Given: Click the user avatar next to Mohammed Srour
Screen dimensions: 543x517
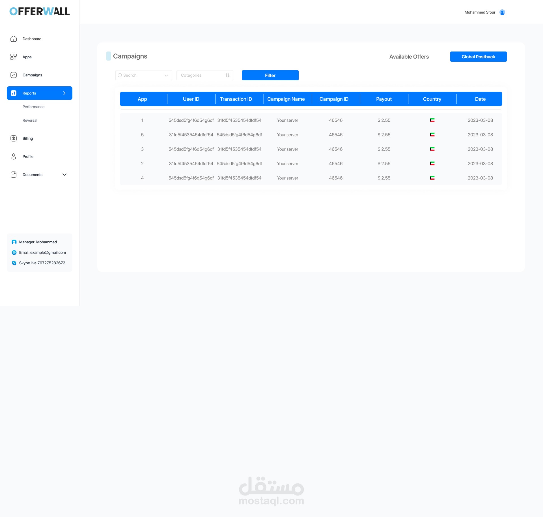Looking at the screenshot, I should coord(502,12).
